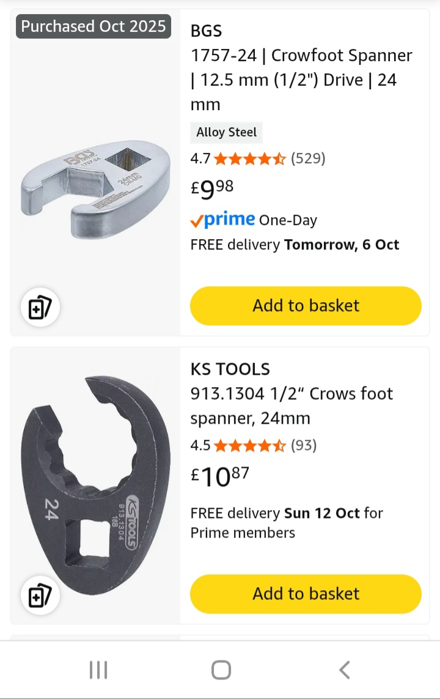Open the 529 reviews count
Viewport: 440px width, 699px height.
tap(308, 159)
